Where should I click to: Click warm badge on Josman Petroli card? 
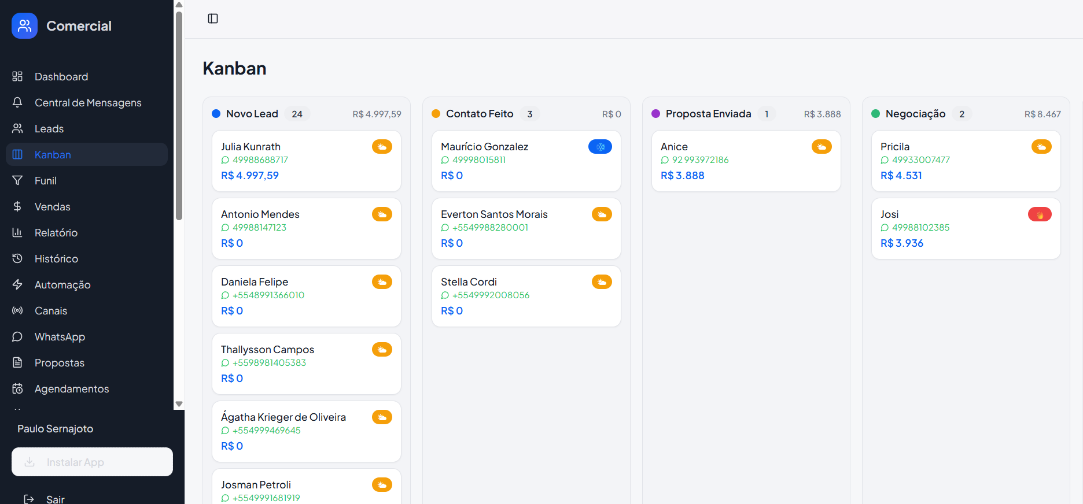(x=382, y=485)
